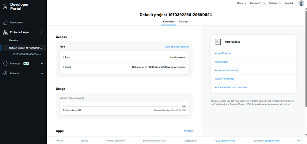Open Support in top navigation

coord(289,3)
